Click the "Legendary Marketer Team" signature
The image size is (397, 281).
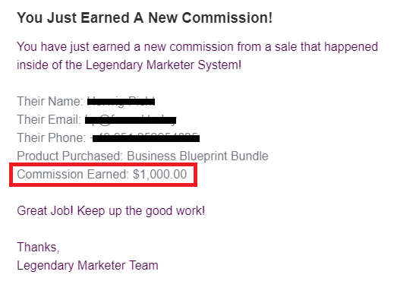[87, 266]
